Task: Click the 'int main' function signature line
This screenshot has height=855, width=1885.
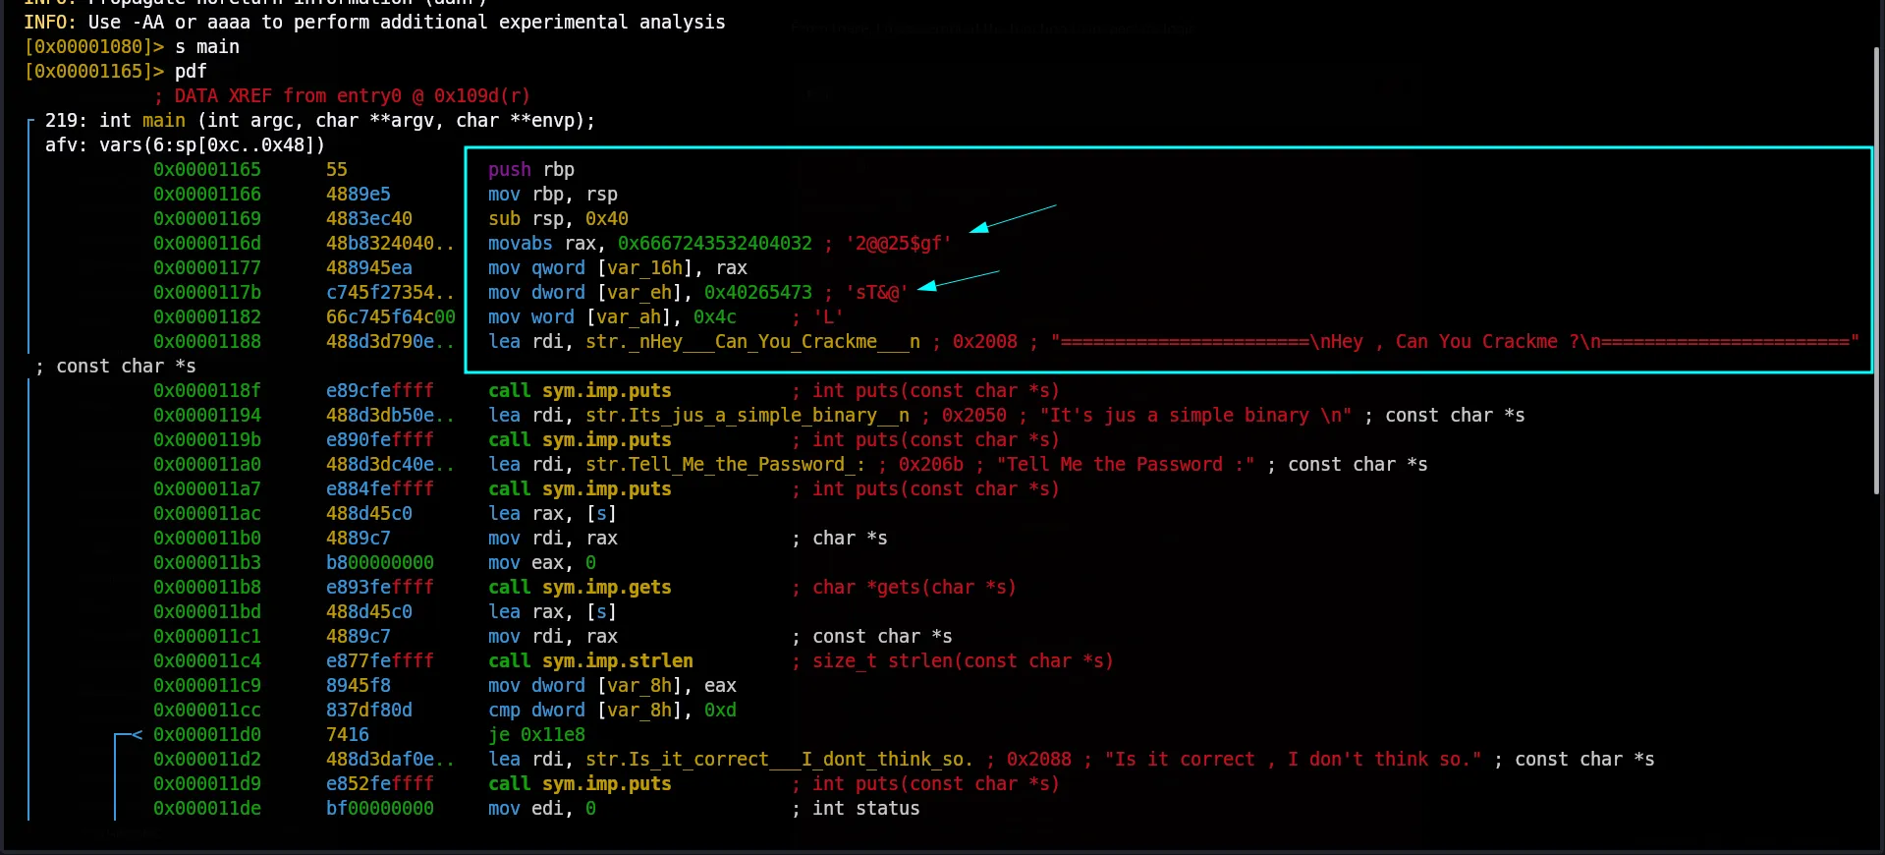Action: tap(320, 121)
